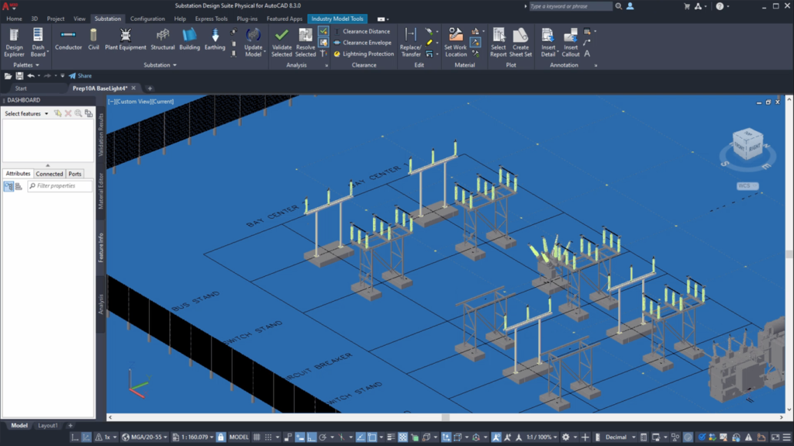The height and width of the screenshot is (446, 794).
Task: Click the ViewCube navigation cube
Action: [747, 144]
